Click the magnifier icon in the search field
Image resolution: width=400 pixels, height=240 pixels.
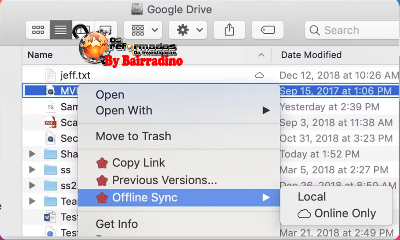[315, 30]
